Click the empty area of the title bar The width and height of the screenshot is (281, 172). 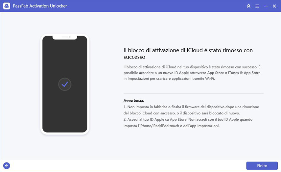148,6
